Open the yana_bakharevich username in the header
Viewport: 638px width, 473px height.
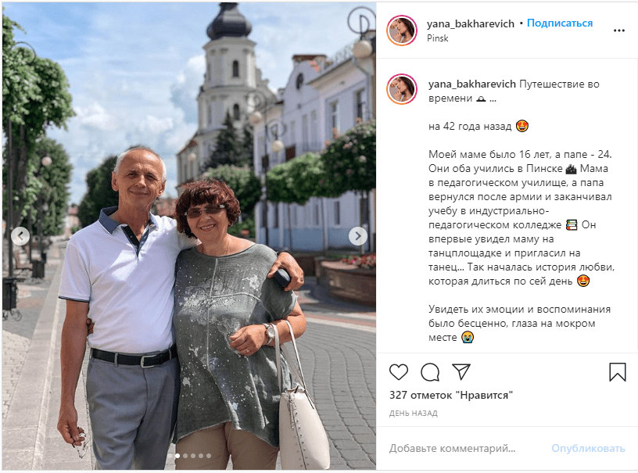pyautogui.click(x=471, y=24)
